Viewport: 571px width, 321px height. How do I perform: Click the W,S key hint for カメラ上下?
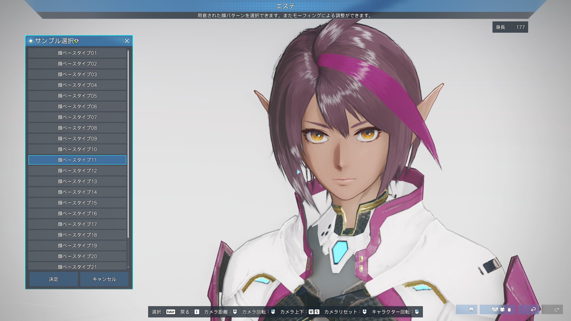(x=314, y=312)
